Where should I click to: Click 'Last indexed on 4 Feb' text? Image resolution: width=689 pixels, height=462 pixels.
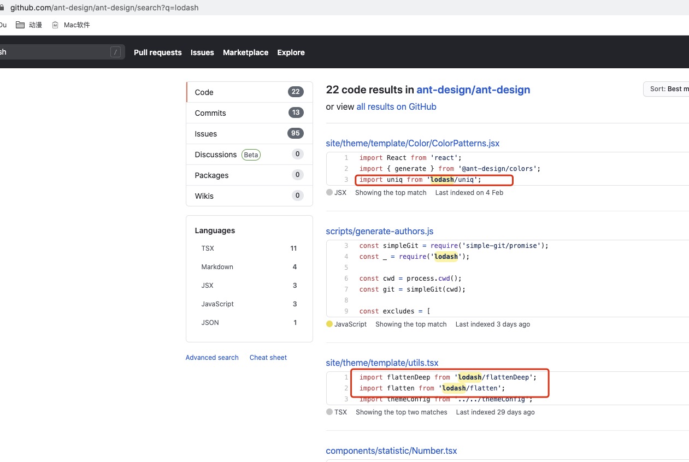[469, 193]
